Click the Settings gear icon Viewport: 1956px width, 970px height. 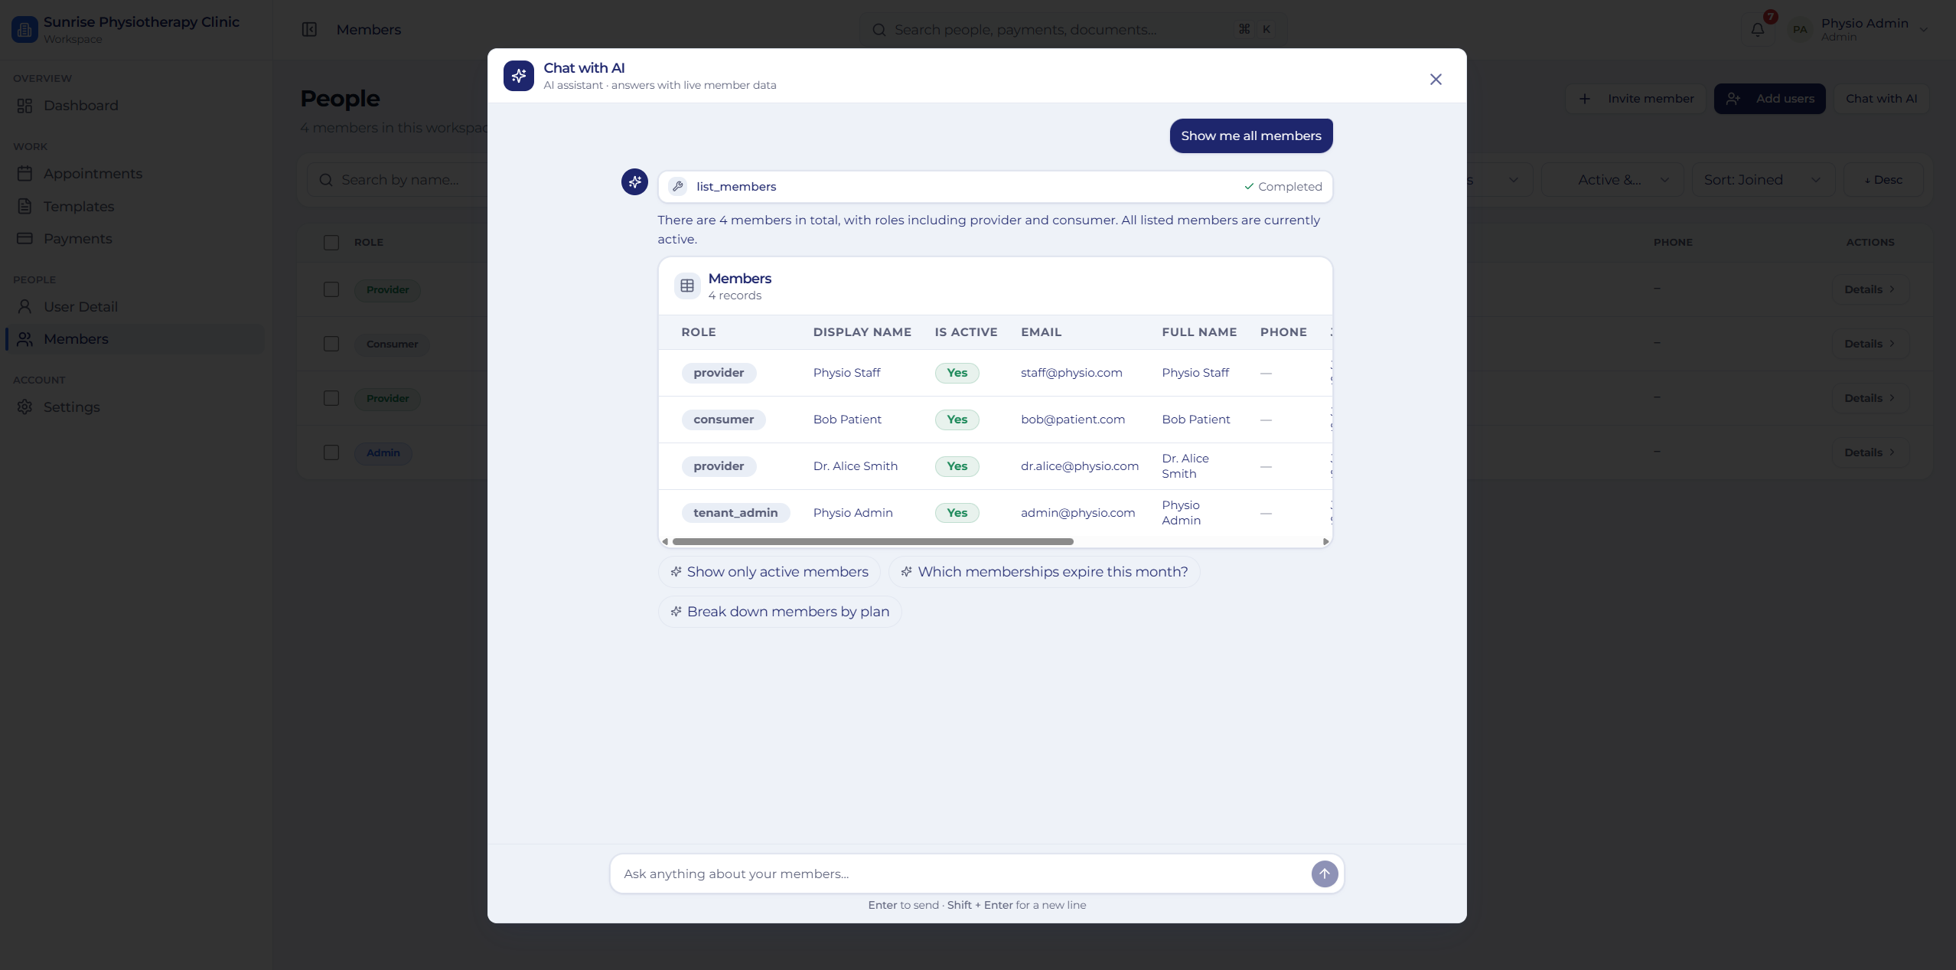point(24,407)
